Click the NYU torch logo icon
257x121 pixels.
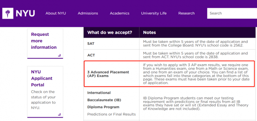click(8, 13)
